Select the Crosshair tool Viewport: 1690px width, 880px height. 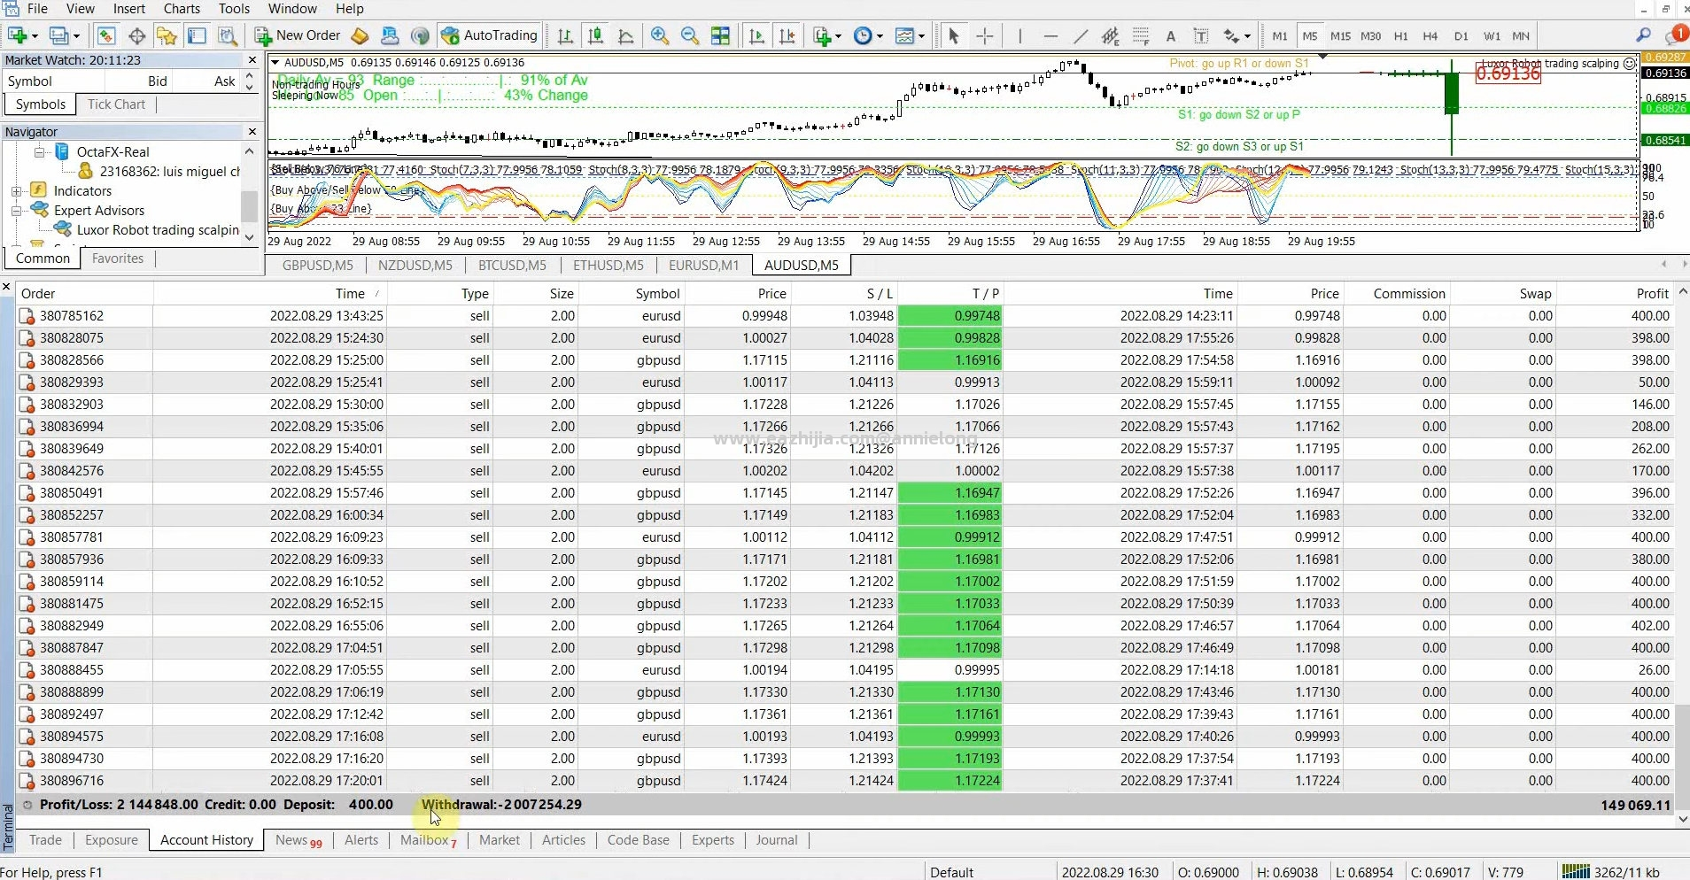coord(985,36)
